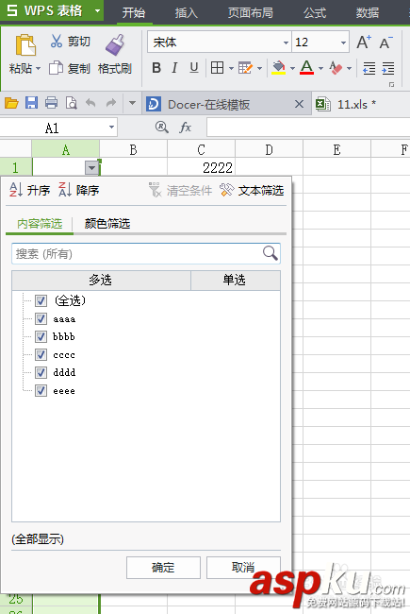Viewport: 410px width, 614px height.
Task: Open the 粘贴 paste options arrow
Action: (38, 69)
